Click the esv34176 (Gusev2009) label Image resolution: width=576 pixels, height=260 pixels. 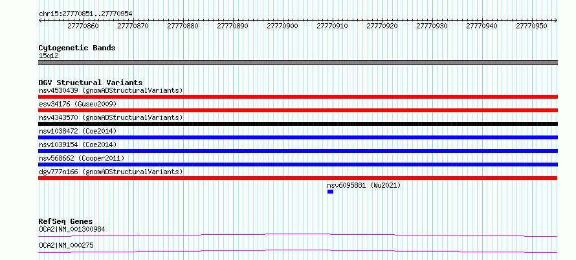point(78,104)
